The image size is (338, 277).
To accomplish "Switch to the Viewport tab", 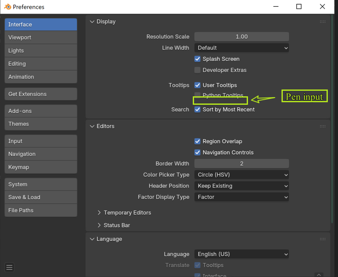I will pyautogui.click(x=41, y=37).
